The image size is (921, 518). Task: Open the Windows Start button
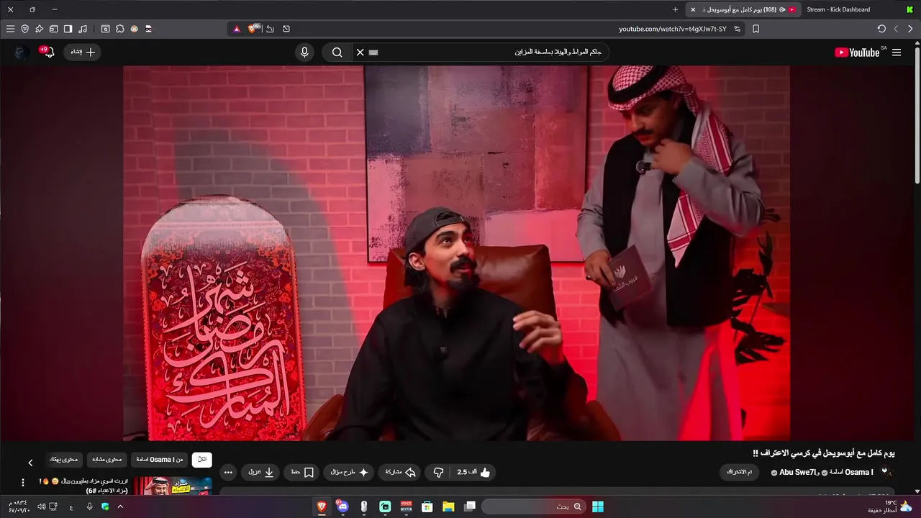598,506
